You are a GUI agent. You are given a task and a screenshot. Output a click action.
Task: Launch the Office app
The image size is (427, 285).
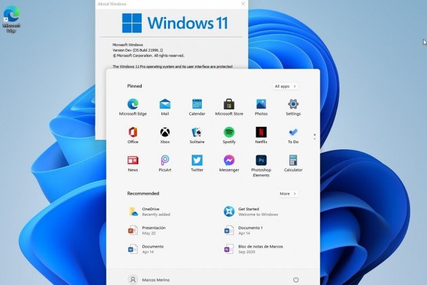[x=133, y=135]
